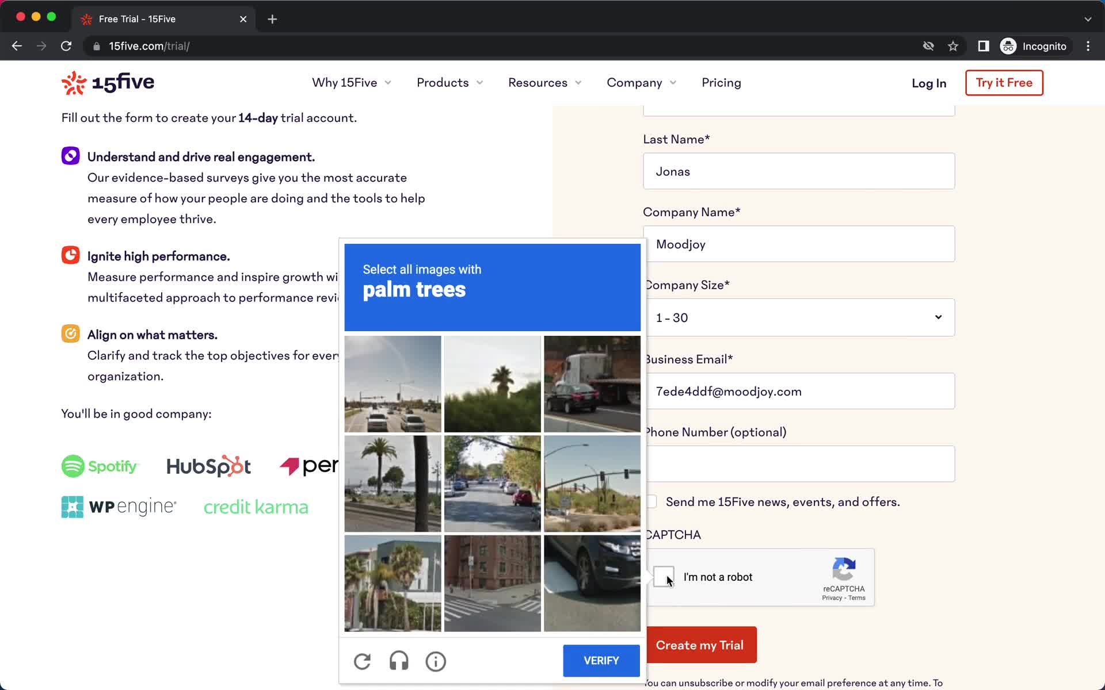This screenshot has width=1105, height=690.
Task: Click the Try it Free button
Action: click(1004, 83)
